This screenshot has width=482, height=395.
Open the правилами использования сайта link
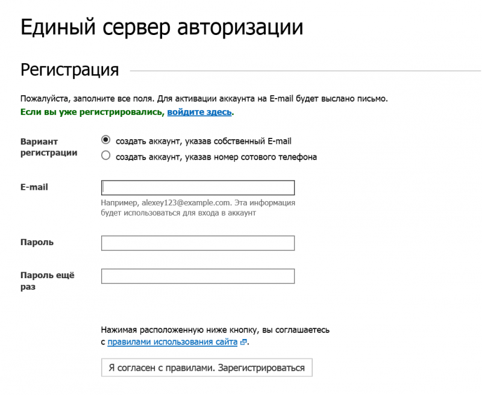coord(172,342)
